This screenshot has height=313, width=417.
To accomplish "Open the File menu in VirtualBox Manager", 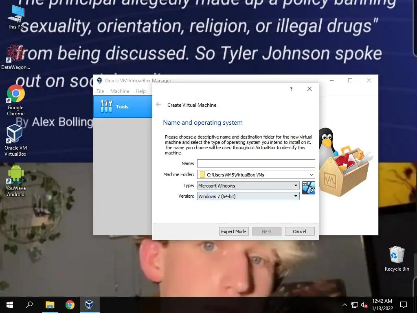I will pyautogui.click(x=100, y=91).
